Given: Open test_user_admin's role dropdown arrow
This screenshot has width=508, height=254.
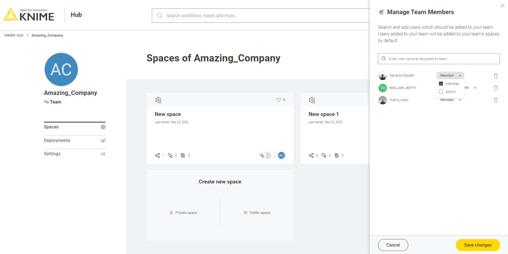Looking at the screenshot, I should (x=475, y=88).
